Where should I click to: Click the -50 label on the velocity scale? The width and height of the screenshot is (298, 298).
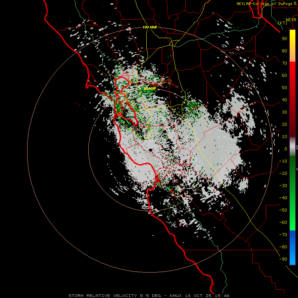(x=283, y=210)
